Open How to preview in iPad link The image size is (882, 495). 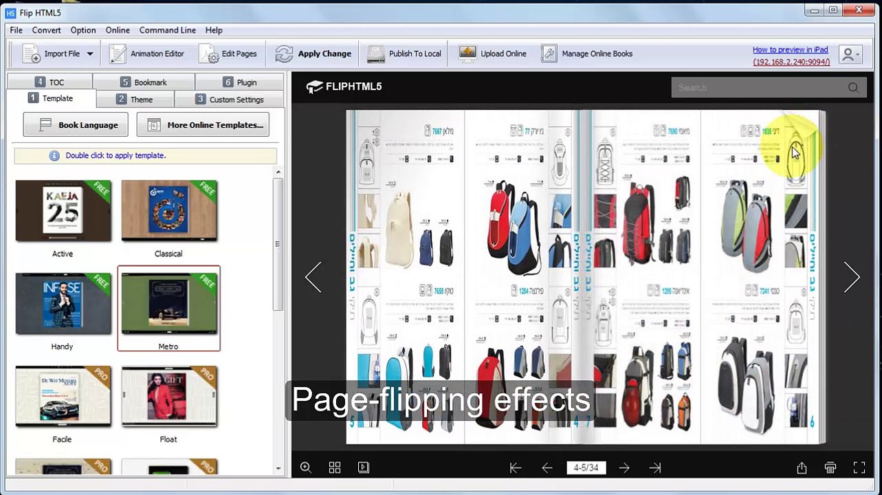coord(790,49)
